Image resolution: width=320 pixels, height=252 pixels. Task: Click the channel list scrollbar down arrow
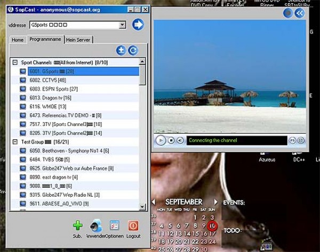click(142, 206)
